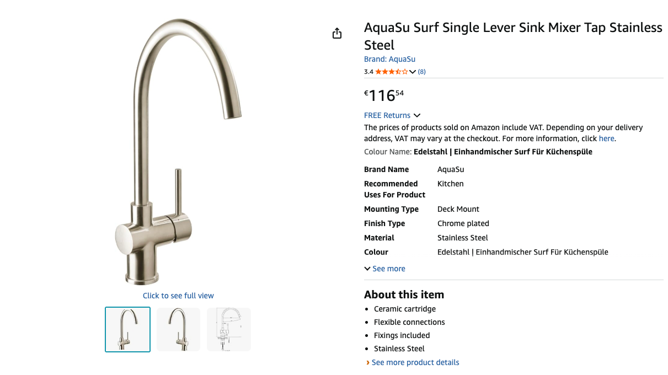Click the orange star rating icons
668x375 pixels.
pyautogui.click(x=391, y=72)
